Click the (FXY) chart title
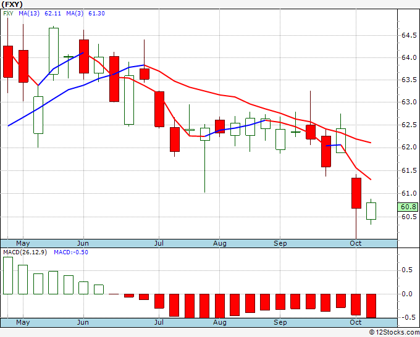The image size is (420, 337). [x=12, y=4]
